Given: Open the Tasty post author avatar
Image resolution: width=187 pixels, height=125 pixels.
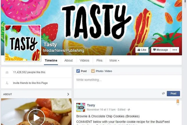Looking at the screenshot, I should tap(81, 107).
